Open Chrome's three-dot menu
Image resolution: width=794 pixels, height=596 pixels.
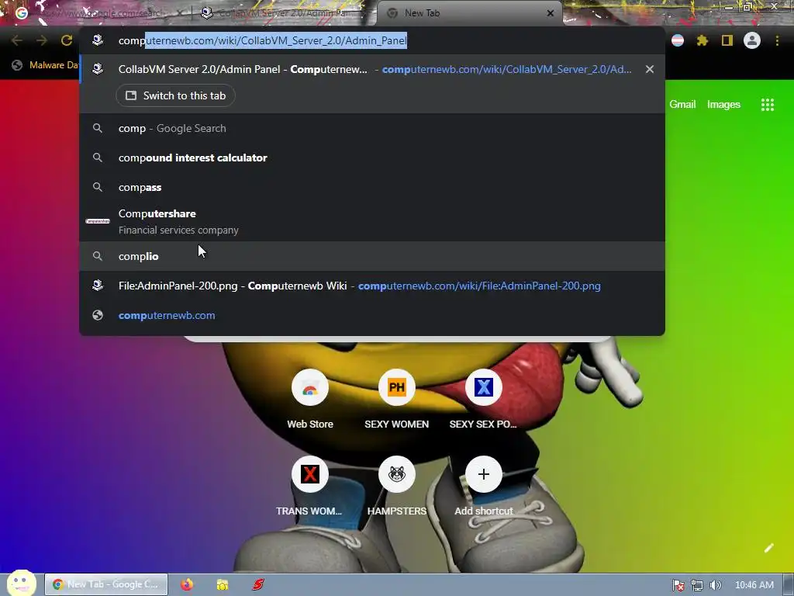coord(777,40)
